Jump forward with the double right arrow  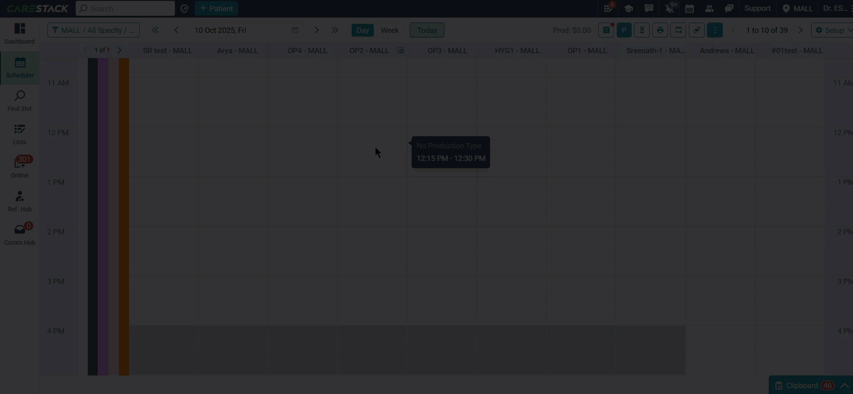click(x=335, y=30)
